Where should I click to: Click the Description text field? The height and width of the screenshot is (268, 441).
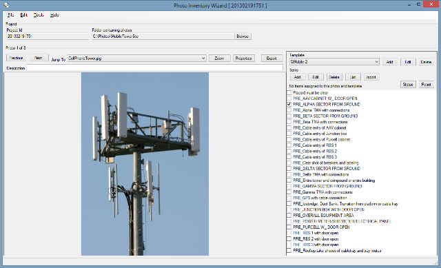tap(154, 68)
